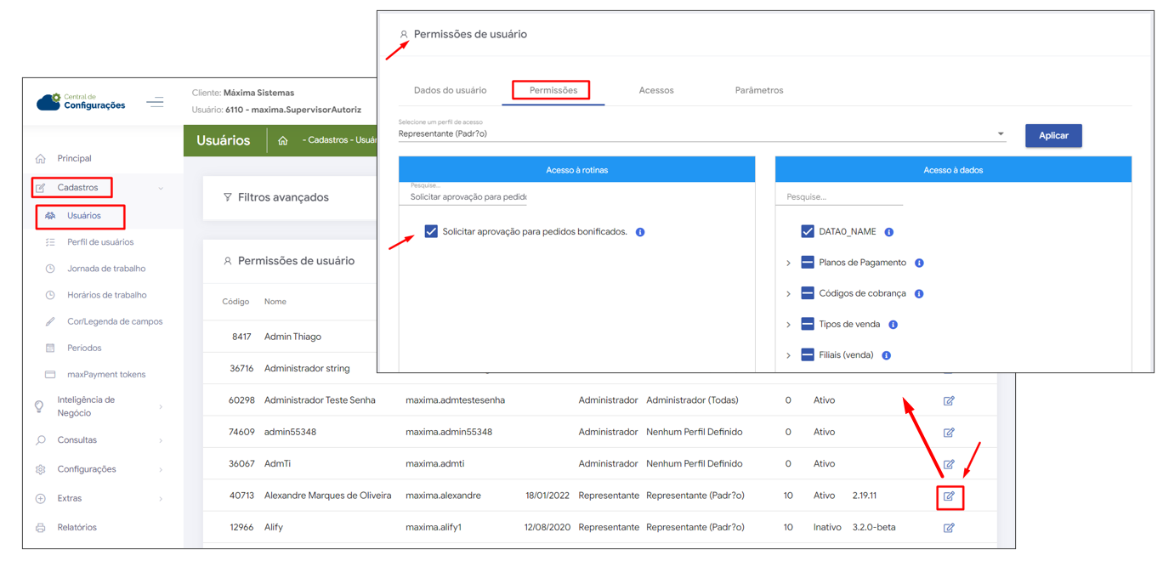Click edit icon for Alify user row
Viewport: 1163px width, 561px height.
pyautogui.click(x=949, y=528)
